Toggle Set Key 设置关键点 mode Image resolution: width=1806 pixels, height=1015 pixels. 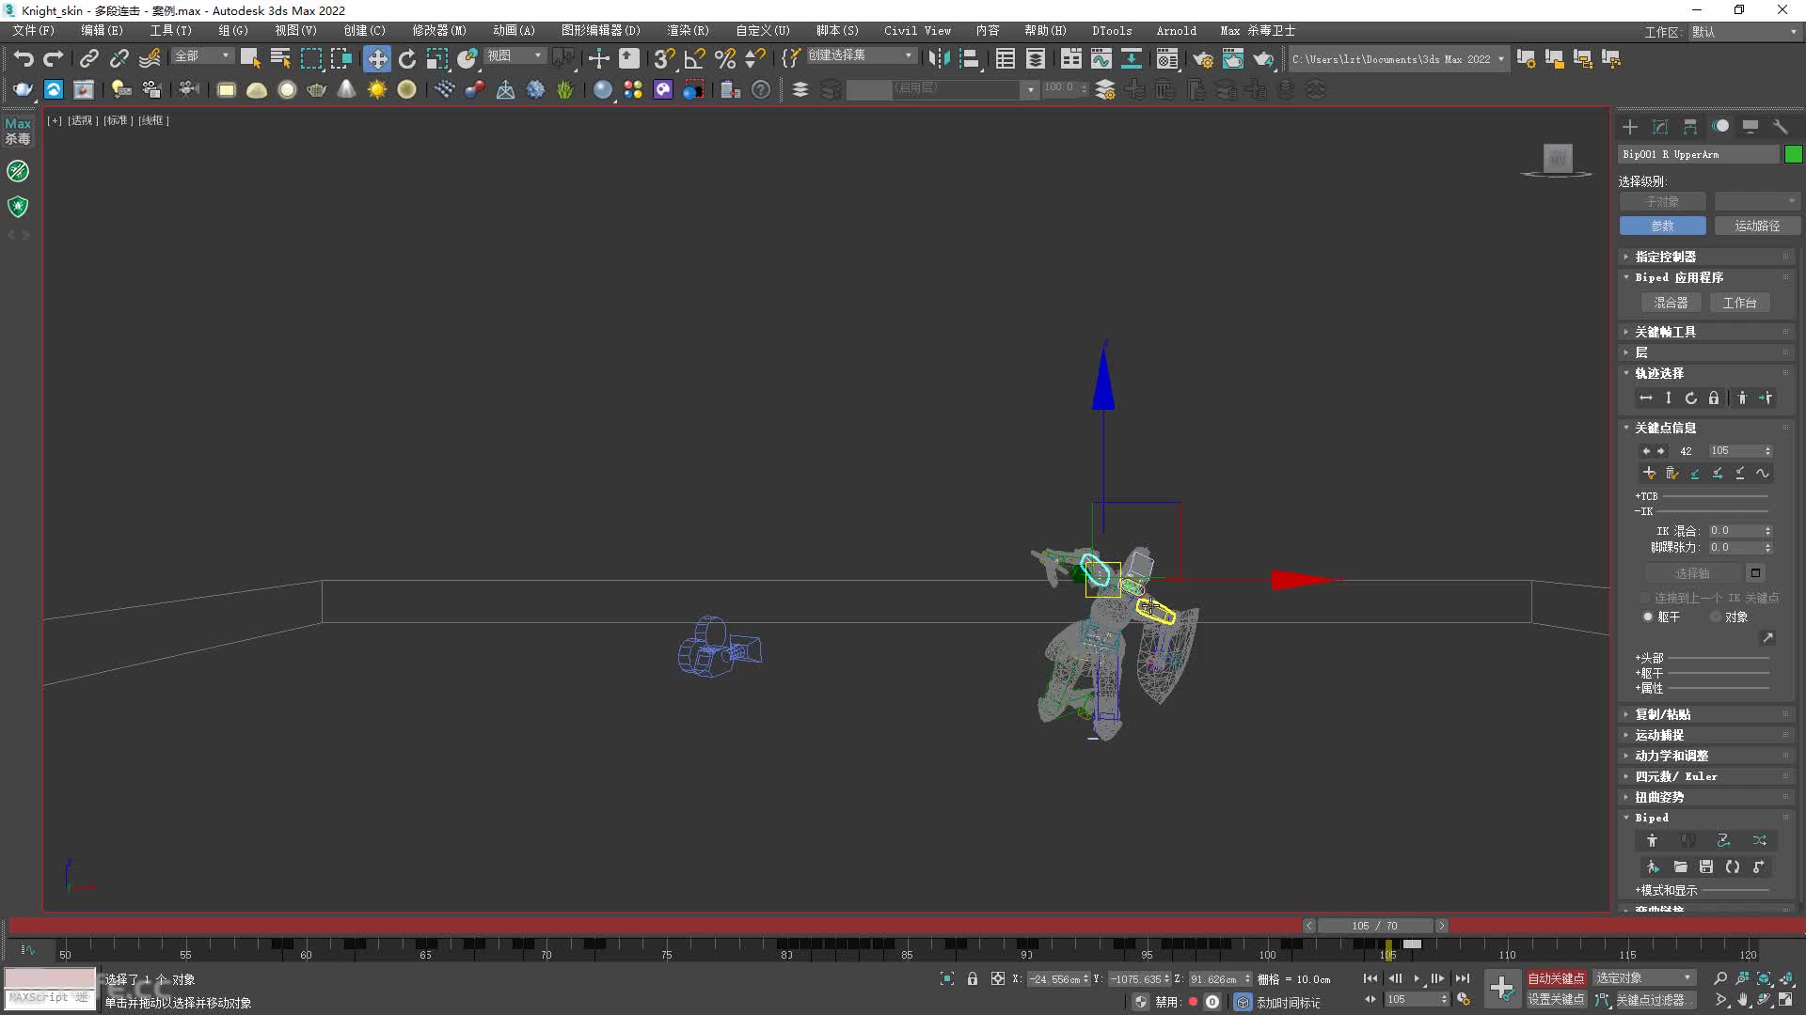[1556, 1000]
